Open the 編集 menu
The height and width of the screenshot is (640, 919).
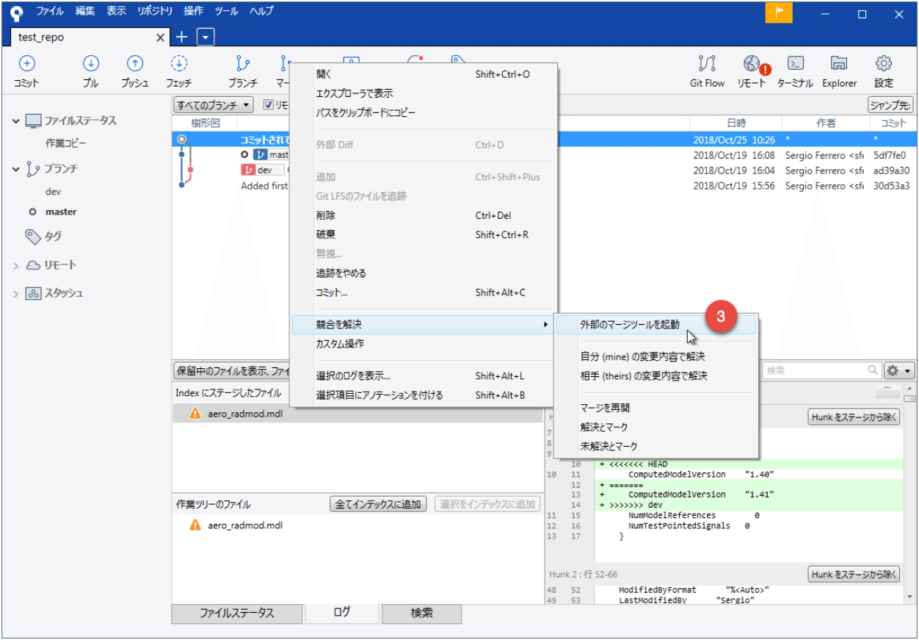click(x=85, y=12)
